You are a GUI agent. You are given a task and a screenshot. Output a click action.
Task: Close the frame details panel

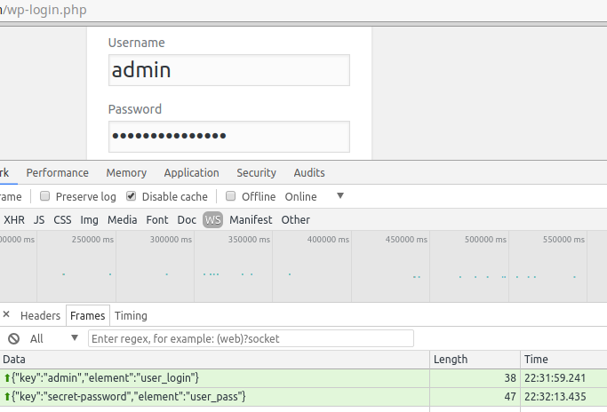(5, 315)
